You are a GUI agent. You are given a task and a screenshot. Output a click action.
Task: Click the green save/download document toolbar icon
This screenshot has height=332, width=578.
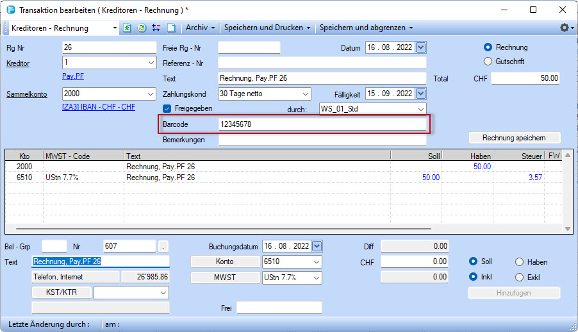(x=127, y=28)
